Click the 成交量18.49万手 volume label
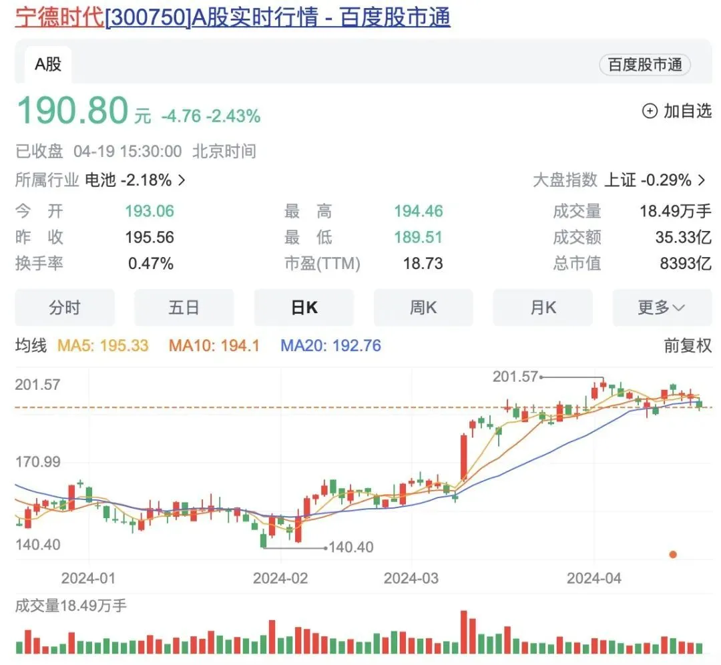721x665 pixels. pyautogui.click(x=71, y=606)
